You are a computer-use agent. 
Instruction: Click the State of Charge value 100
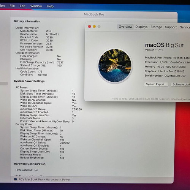(x=59, y=66)
